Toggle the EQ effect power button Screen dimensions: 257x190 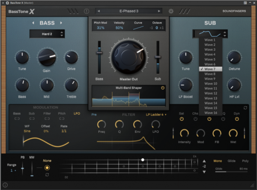[223, 119]
